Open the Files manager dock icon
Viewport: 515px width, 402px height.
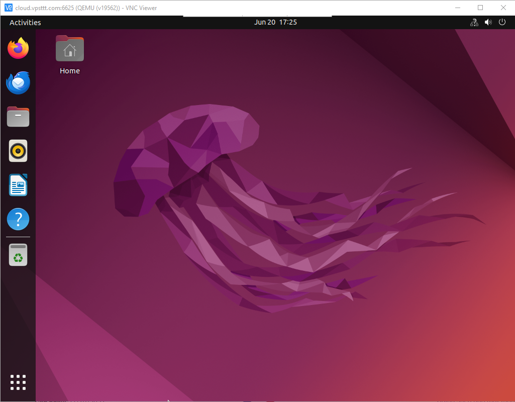tap(18, 117)
